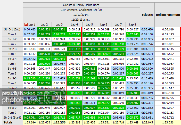Click Lap 7 Str 0-1 (Start) cell 0:05.661
The height and width of the screenshot is (125, 181).
pyautogui.click(x=118, y=118)
